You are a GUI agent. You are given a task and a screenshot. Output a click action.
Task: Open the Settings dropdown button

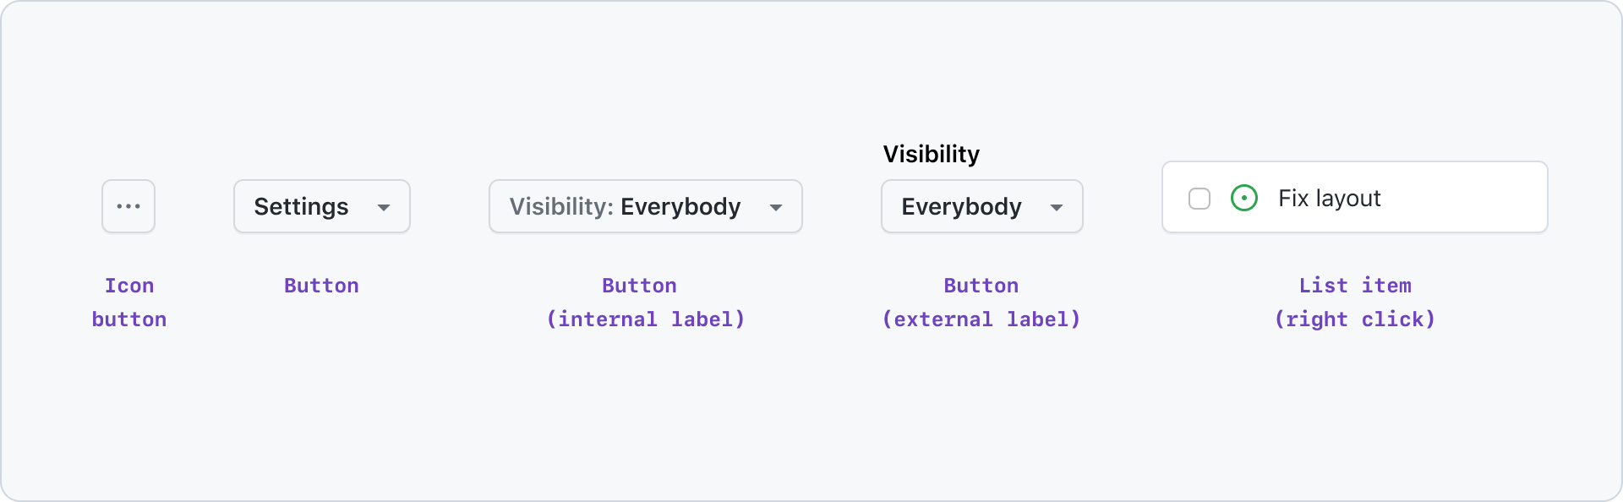[322, 206]
